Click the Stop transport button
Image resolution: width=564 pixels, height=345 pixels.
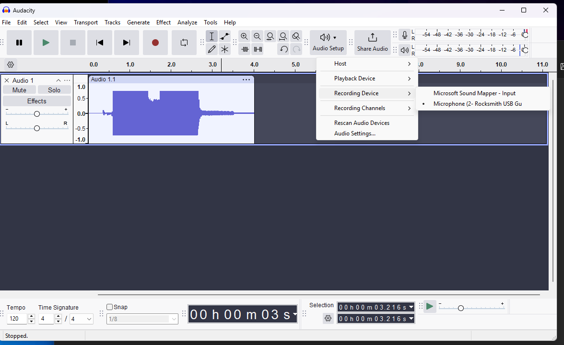[x=73, y=43]
